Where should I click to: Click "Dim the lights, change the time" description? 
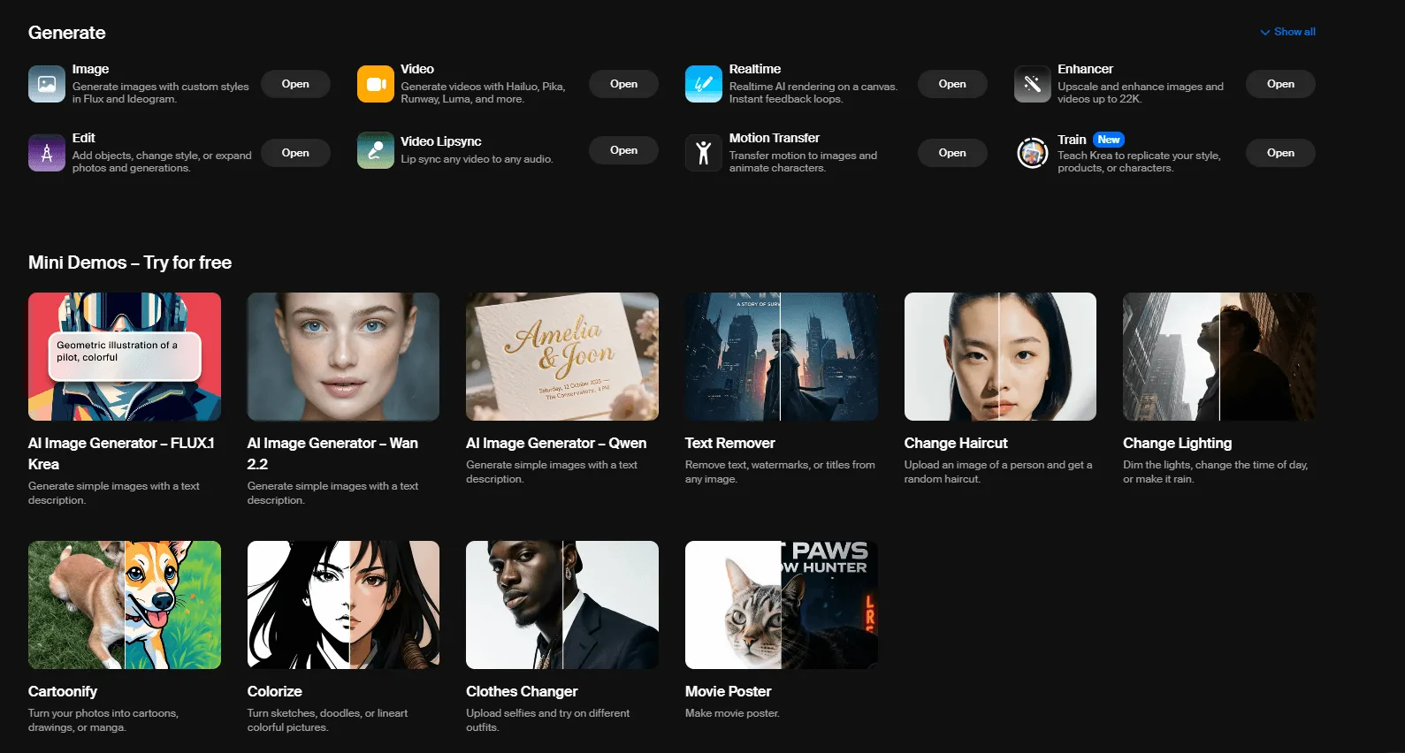point(1216,472)
